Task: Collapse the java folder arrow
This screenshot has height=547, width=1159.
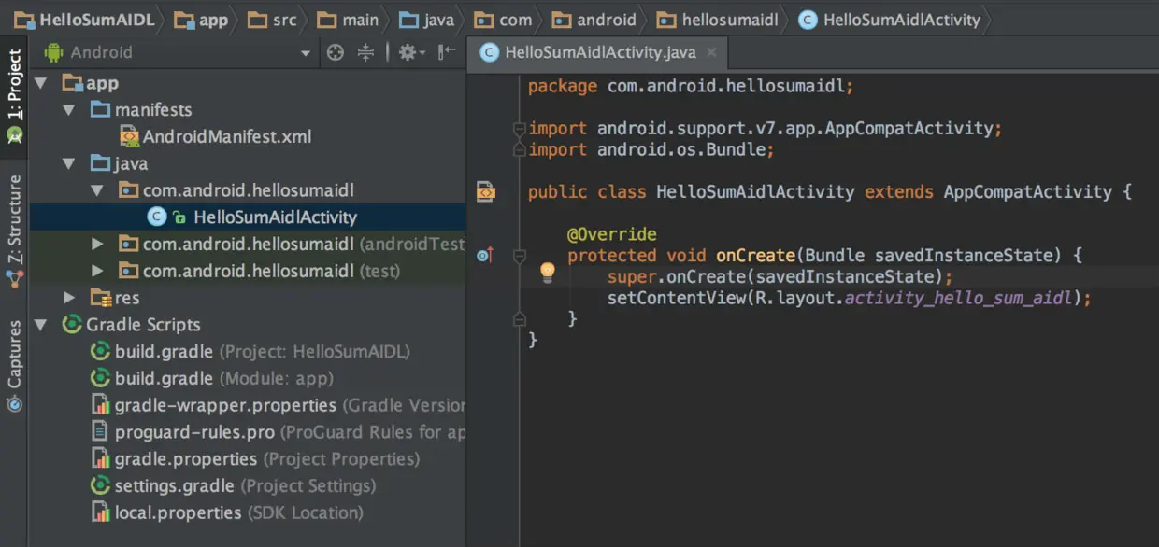Action: (x=69, y=163)
